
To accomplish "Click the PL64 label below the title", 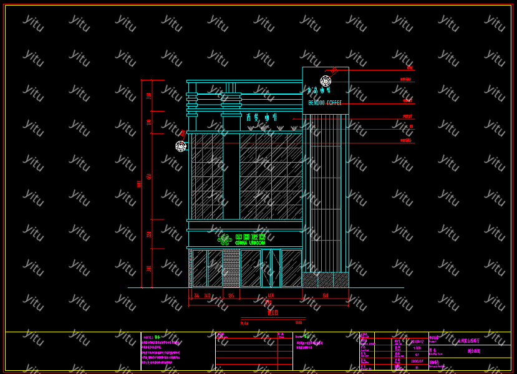I will (244, 324).
